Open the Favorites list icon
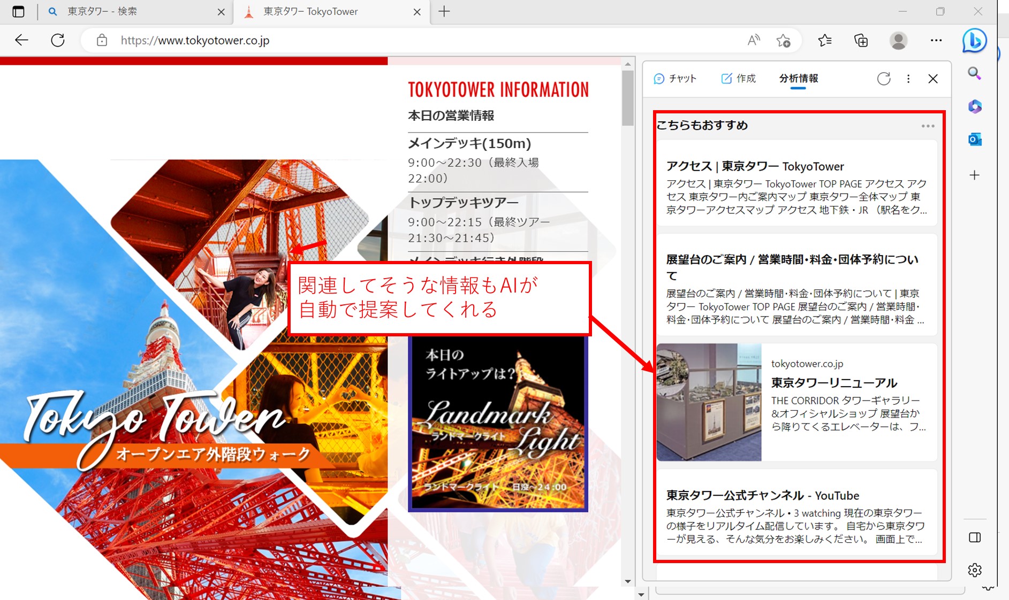The width and height of the screenshot is (1009, 600). [x=825, y=40]
